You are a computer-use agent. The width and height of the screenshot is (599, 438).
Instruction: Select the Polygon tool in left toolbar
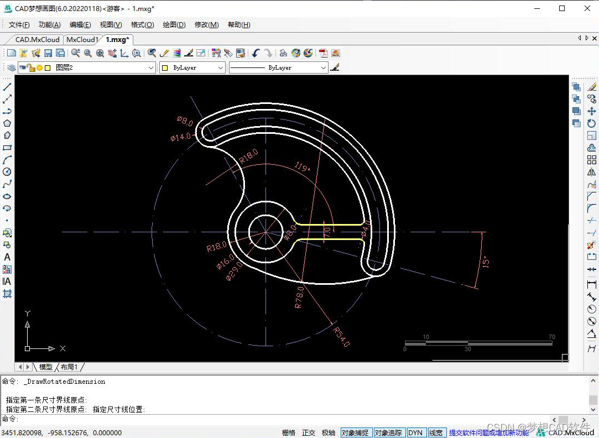pos(7,123)
